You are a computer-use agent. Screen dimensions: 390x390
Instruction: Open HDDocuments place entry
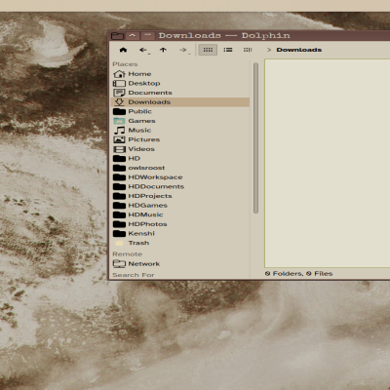(180, 187)
